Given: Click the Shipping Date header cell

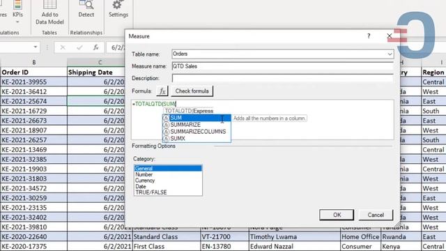Looking at the screenshot, I should pos(96,73).
